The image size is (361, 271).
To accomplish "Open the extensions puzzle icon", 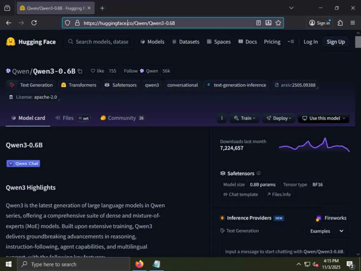I will coord(340,23).
